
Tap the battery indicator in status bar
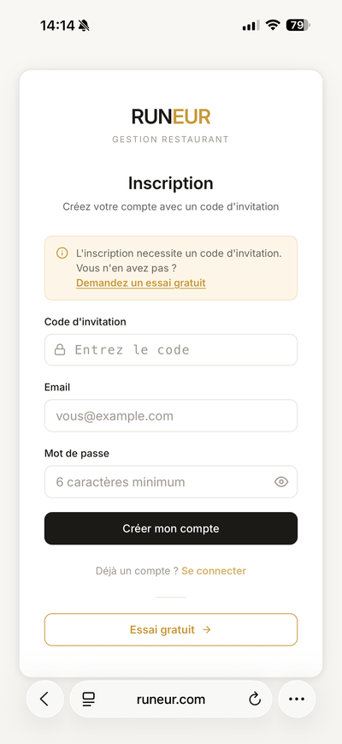coord(298,25)
